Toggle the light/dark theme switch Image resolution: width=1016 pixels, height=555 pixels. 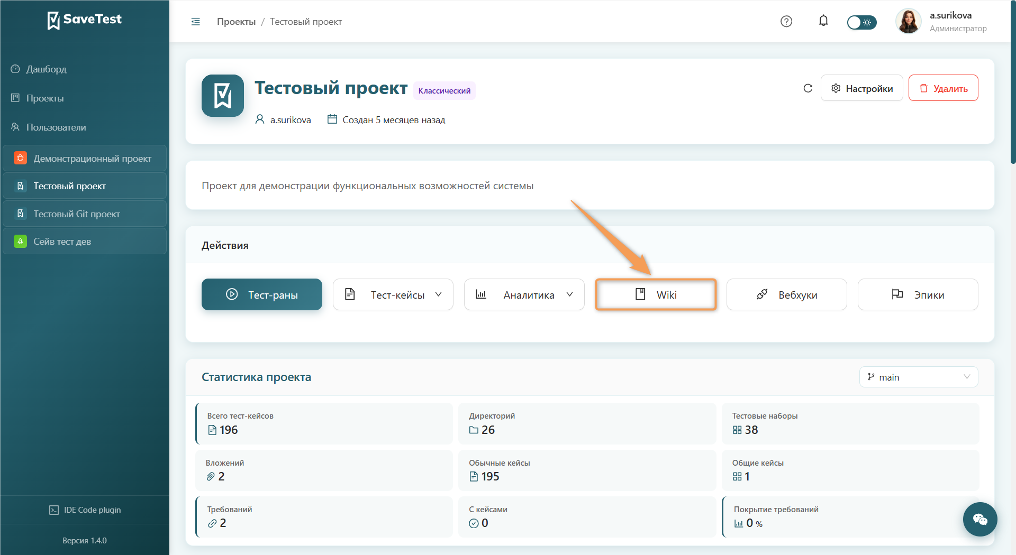861,22
